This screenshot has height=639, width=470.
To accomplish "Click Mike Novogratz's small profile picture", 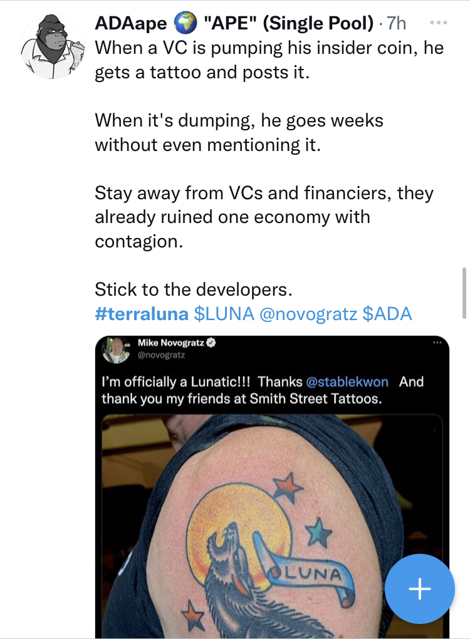I will tap(118, 350).
